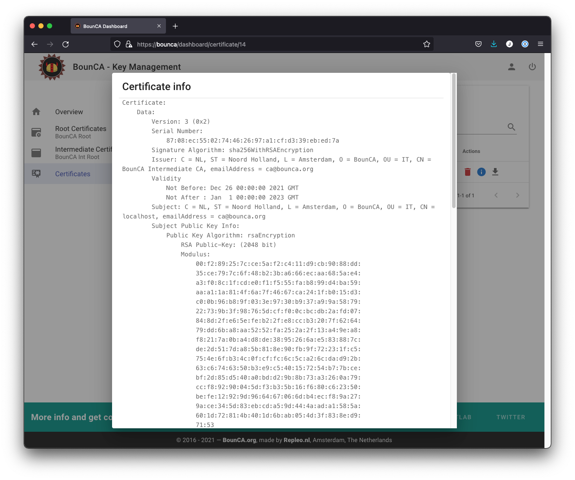Viewport: 575px width, 480px height.
Task: Click the browser forward arrow
Action: click(50, 44)
